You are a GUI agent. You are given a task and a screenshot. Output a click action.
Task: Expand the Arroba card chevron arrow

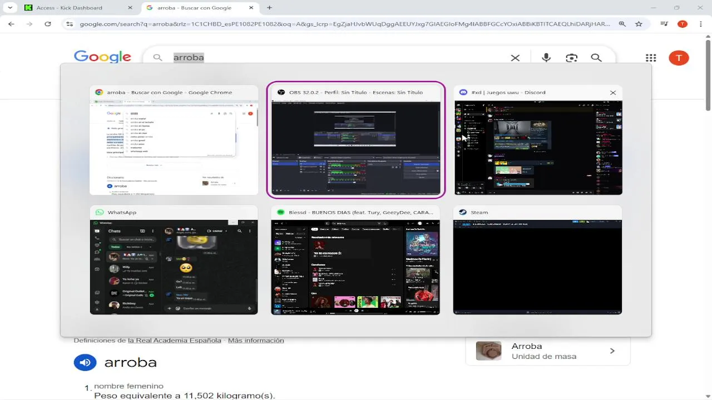coord(612,351)
